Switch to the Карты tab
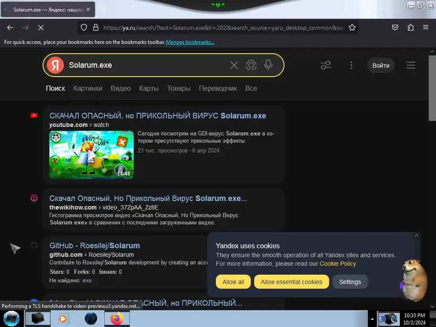The width and height of the screenshot is (436, 327). (149, 89)
